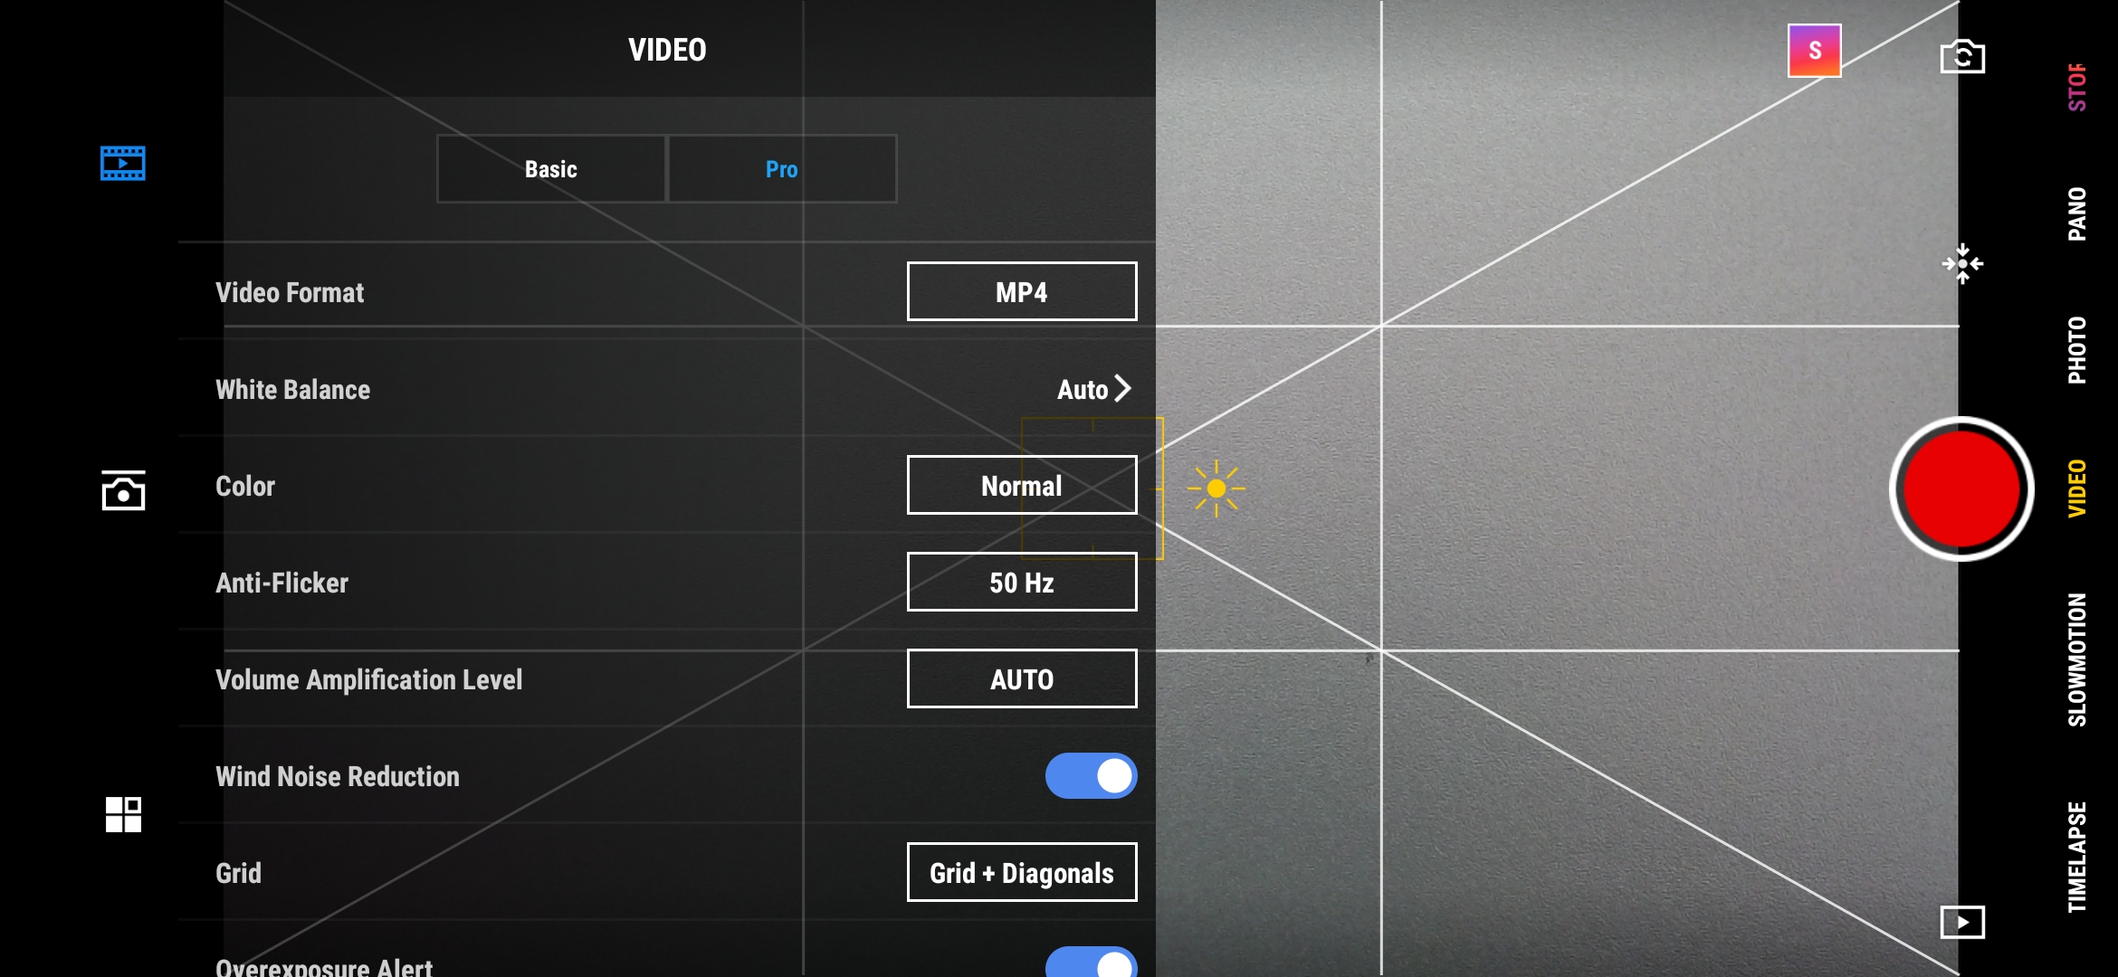Select Normal color profile dropdown

click(1020, 485)
